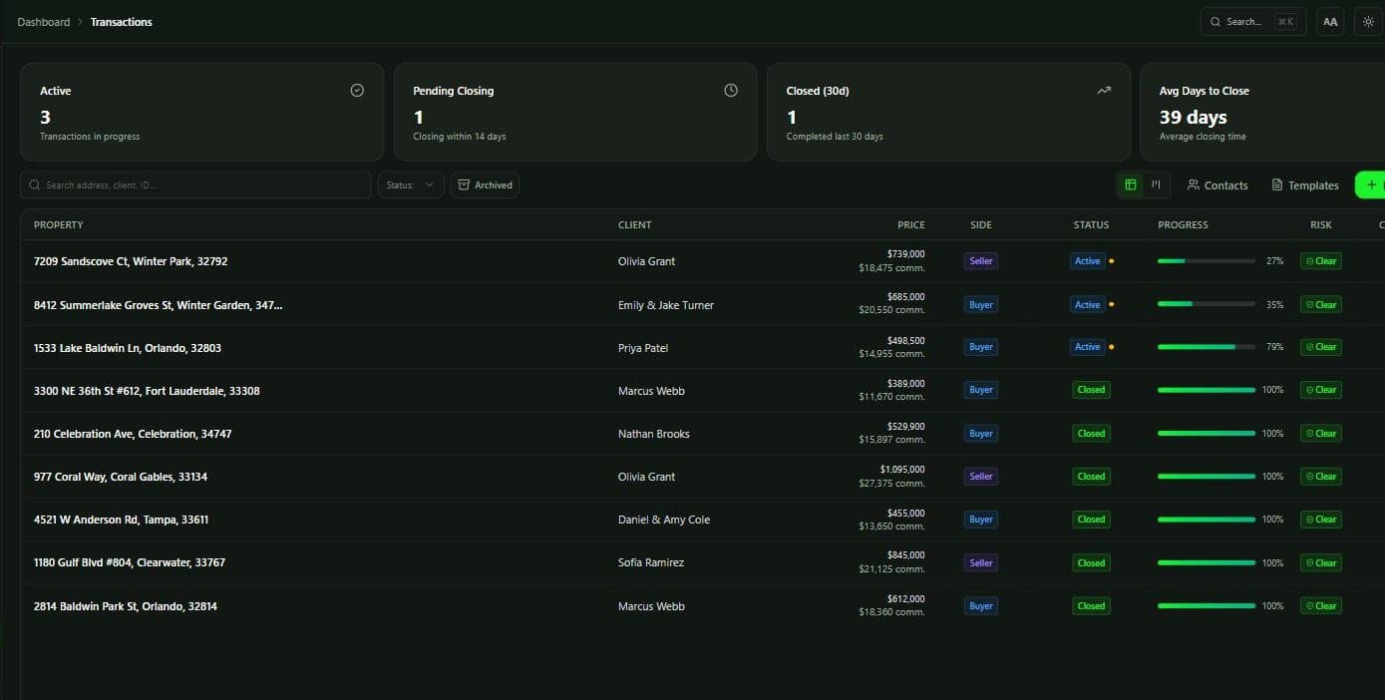Sort by the RISK column header
Image resolution: width=1385 pixels, height=700 pixels.
[1321, 225]
